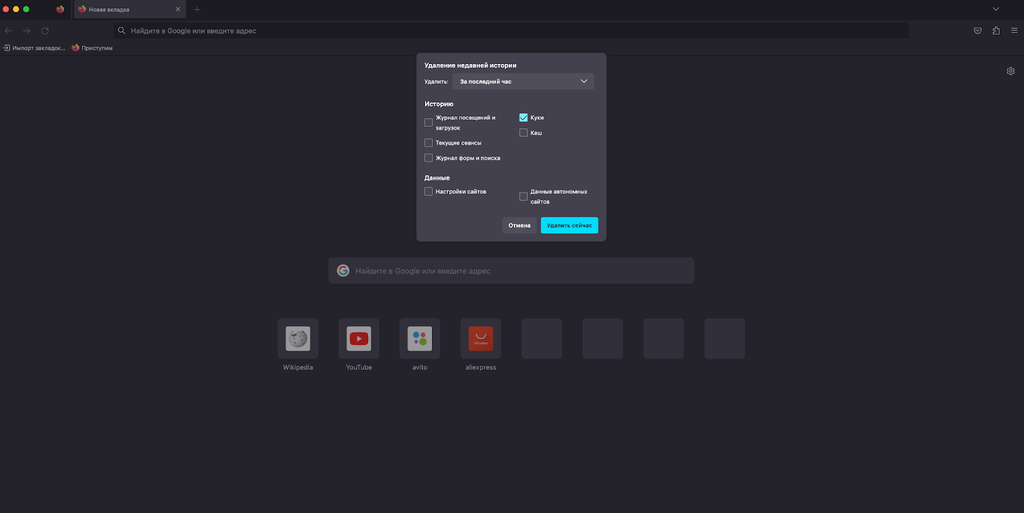Open the hamburger application menu
The image size is (1024, 513).
pos(1014,31)
